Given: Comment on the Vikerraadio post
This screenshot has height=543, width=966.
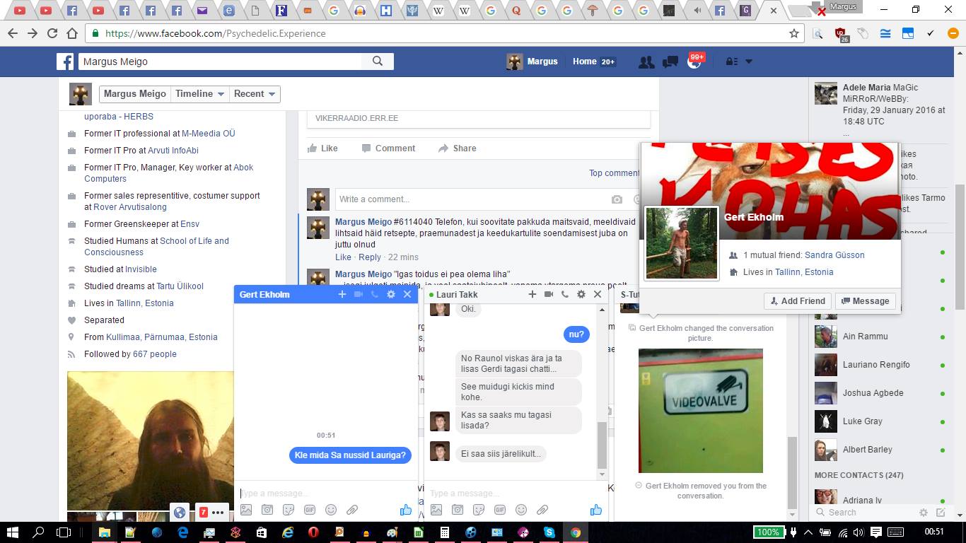Looking at the screenshot, I should (x=388, y=148).
